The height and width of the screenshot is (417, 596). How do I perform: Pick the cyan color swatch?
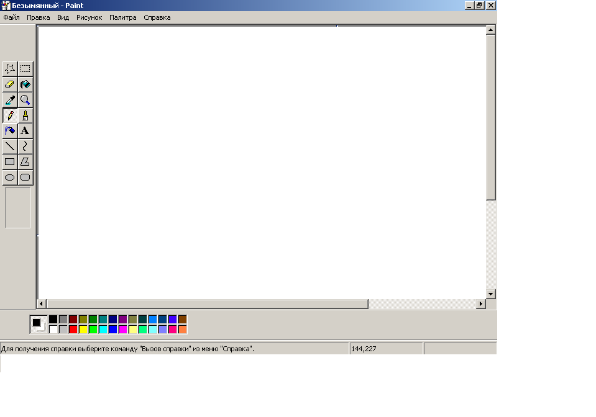pyautogui.click(x=103, y=330)
